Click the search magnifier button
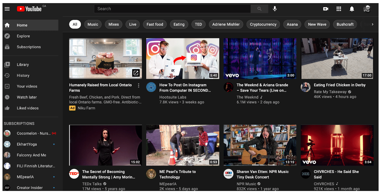 [x=259, y=9]
